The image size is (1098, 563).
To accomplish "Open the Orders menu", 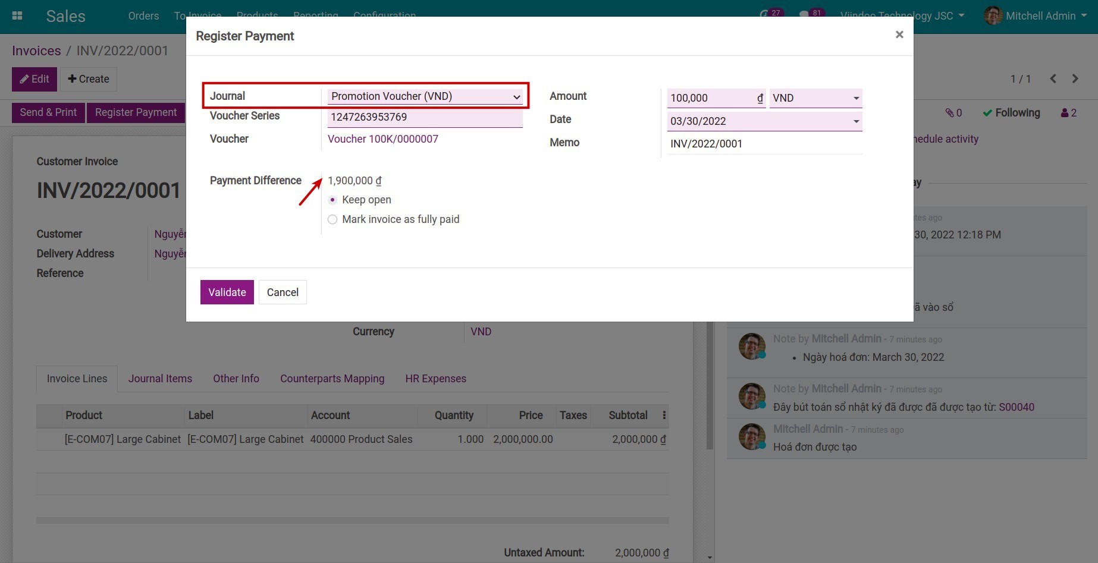I will [x=143, y=15].
